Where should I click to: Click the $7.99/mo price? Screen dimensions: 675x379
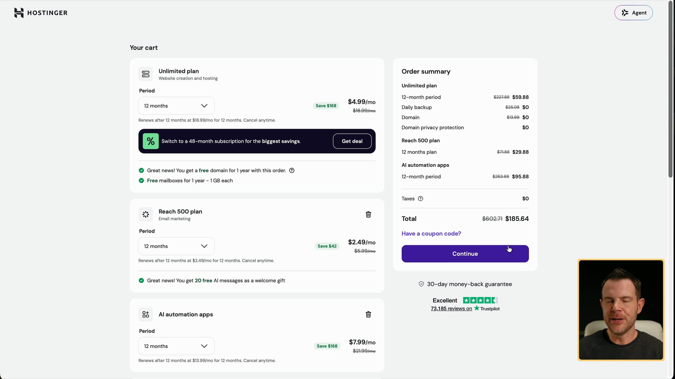(362, 342)
